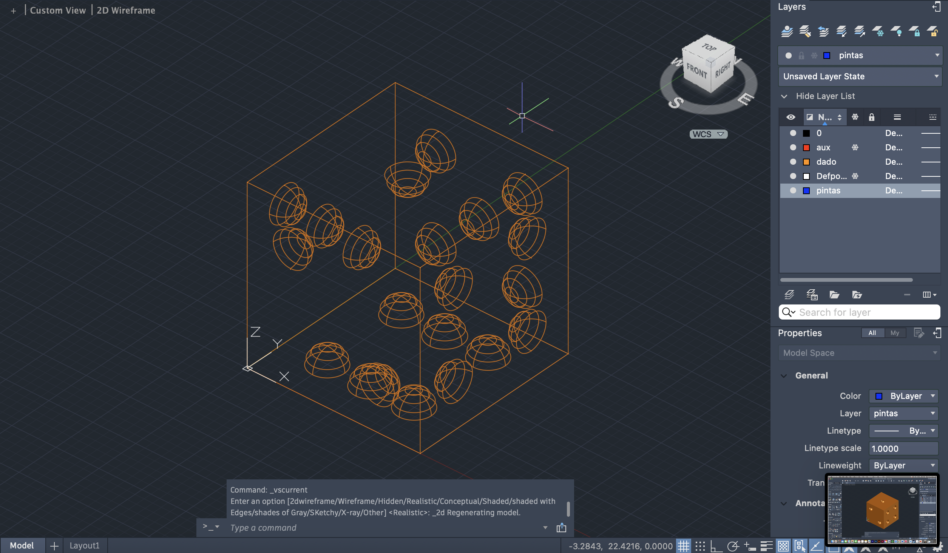Collapse the Hide Layer List section

(784, 96)
